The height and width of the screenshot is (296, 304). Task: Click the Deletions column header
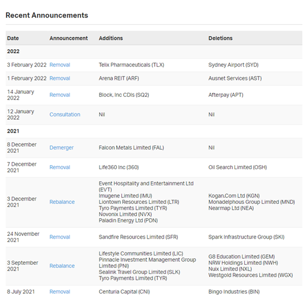coord(221,38)
